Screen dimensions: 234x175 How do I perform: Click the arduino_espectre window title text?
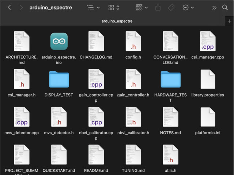51,7
